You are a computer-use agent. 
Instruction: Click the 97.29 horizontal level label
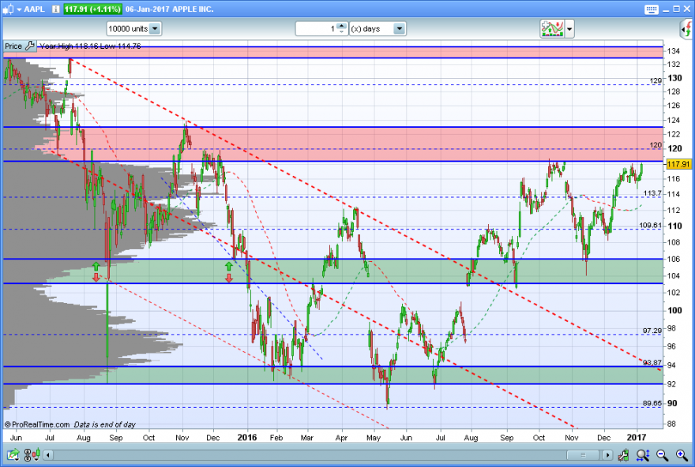(x=652, y=331)
